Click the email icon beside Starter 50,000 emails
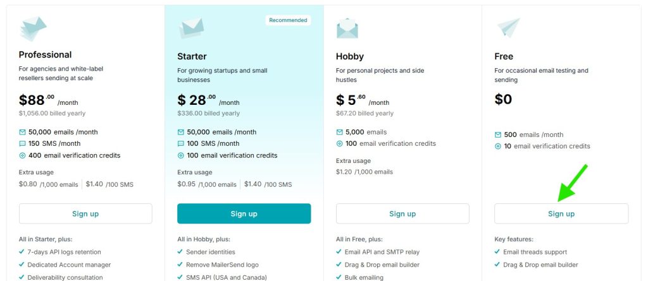This screenshot has height=281, width=648. click(x=181, y=133)
